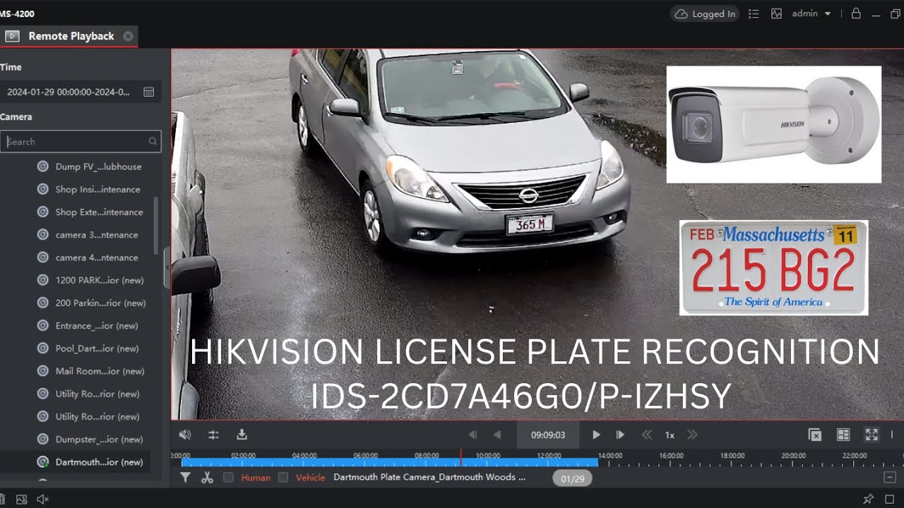
Task: Speed up playback with fast forward
Action: [x=692, y=435]
